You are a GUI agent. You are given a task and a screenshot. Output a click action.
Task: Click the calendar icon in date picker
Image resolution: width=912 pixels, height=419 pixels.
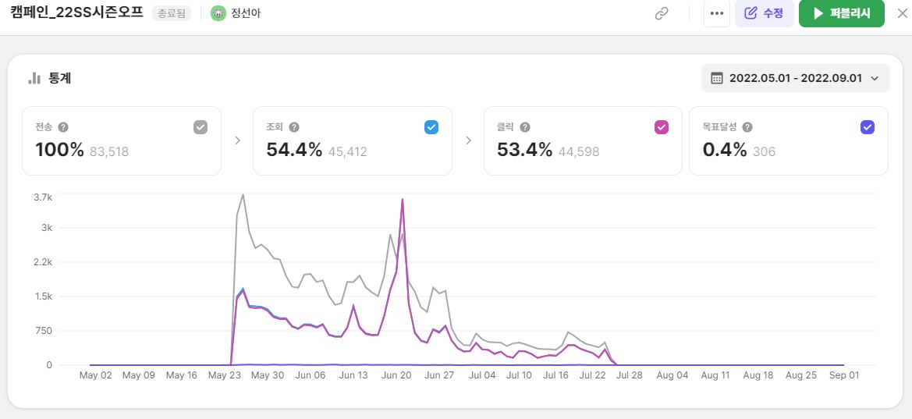click(x=717, y=78)
